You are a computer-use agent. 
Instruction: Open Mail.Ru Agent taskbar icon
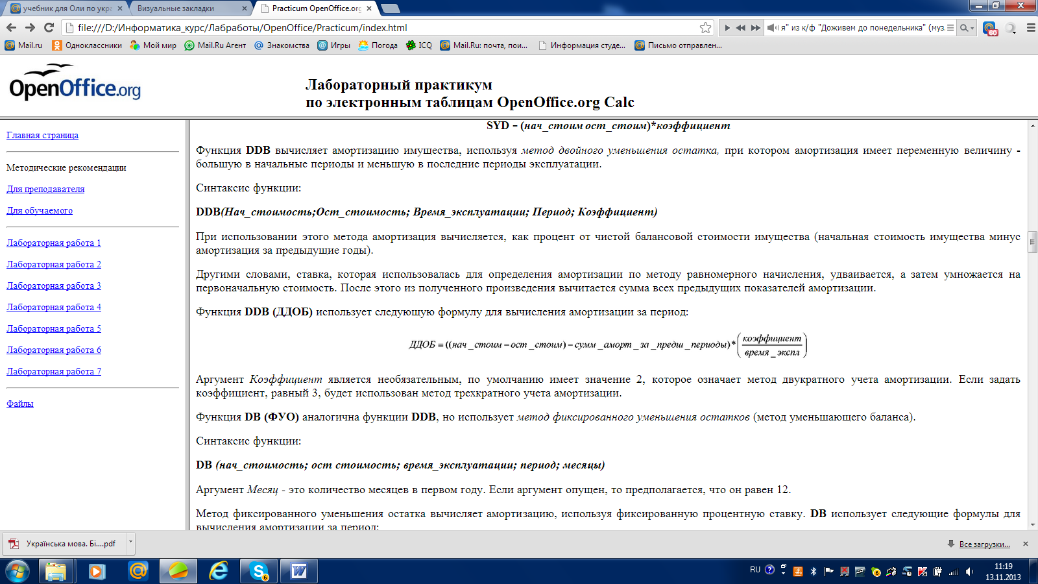click(138, 571)
